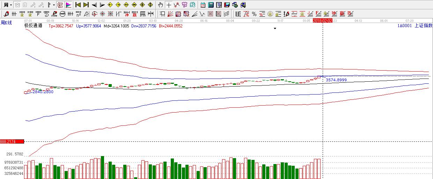The height and width of the screenshot is (179, 433).
Task: Click the floppy disk save icon
Action: [x=227, y=5]
